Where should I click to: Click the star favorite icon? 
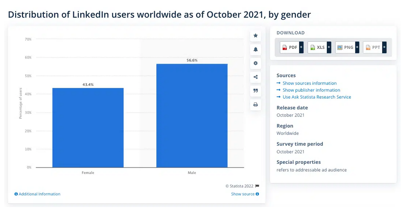255,36
